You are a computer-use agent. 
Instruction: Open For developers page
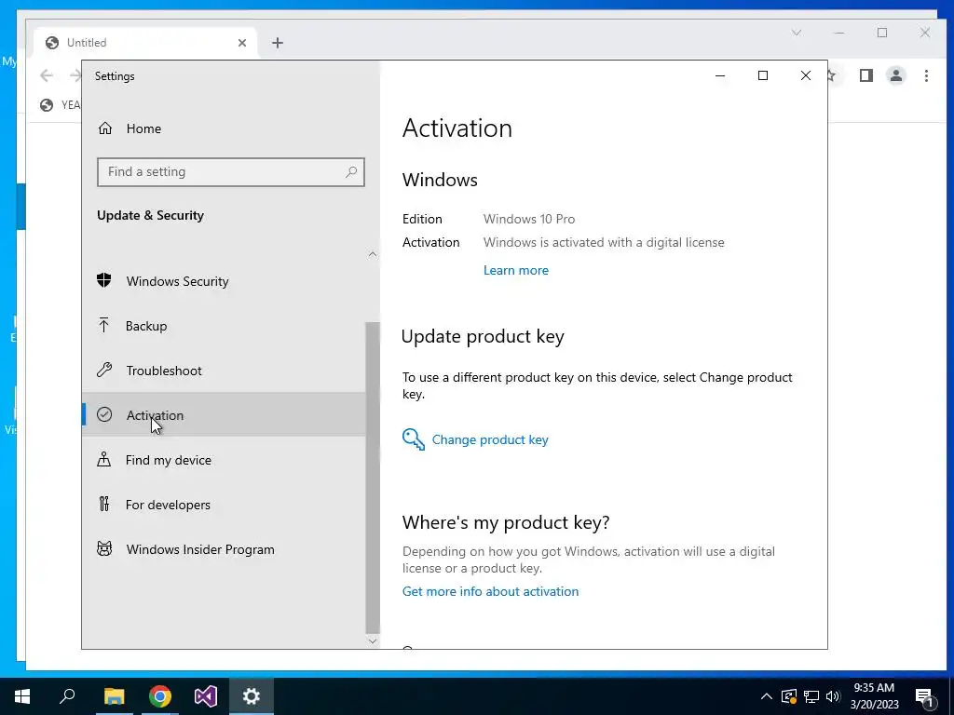coord(224,504)
